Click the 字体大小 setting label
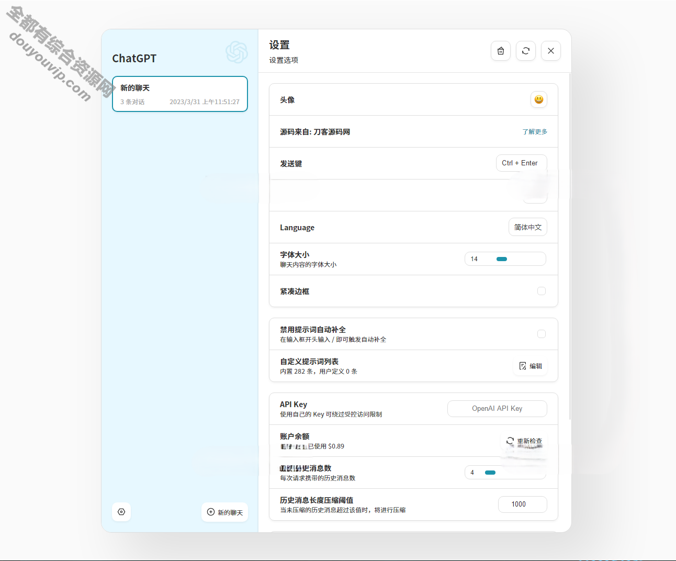Viewport: 676px width, 561px height. coord(295,255)
